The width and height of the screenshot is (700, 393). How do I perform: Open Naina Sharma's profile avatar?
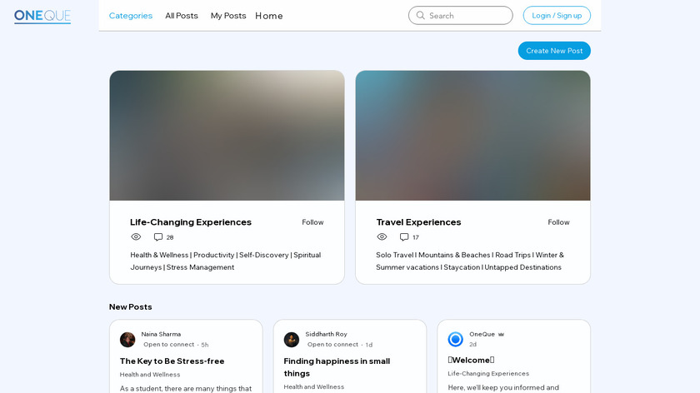(127, 340)
